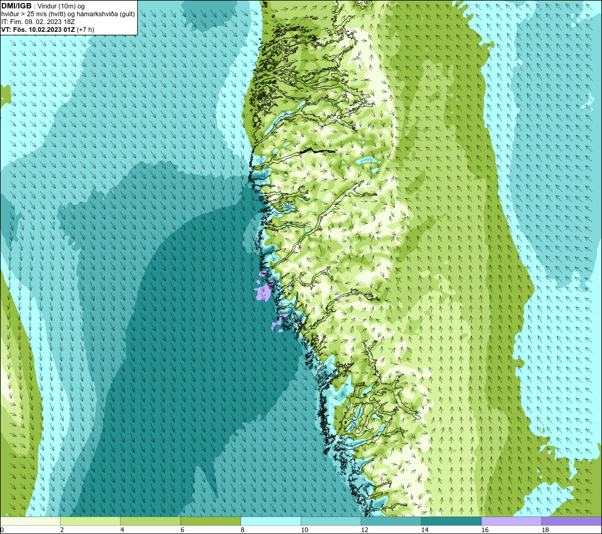The width and height of the screenshot is (602, 534).
Task: Pick the cyan 10–12 m/s legend swatch
Action: pos(331,521)
